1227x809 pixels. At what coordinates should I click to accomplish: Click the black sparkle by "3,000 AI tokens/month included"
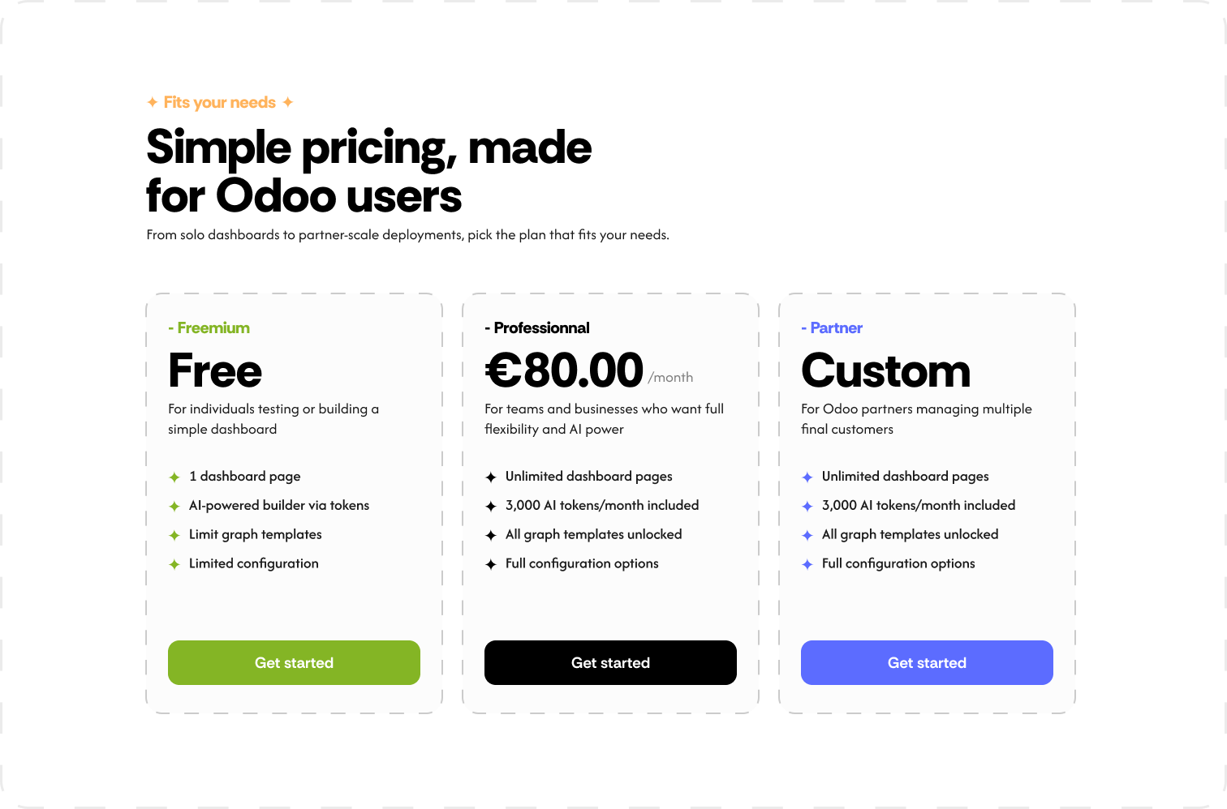point(491,507)
